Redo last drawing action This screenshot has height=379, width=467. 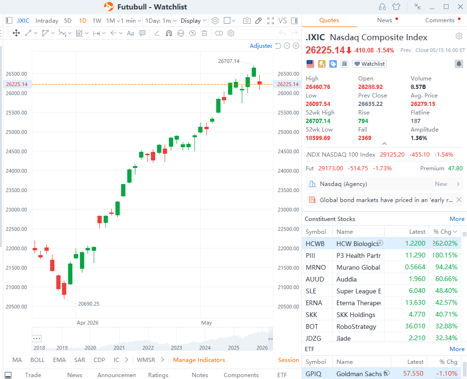pos(294,33)
